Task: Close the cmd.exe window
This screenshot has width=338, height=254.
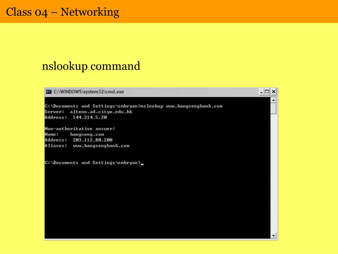Action: [x=274, y=92]
